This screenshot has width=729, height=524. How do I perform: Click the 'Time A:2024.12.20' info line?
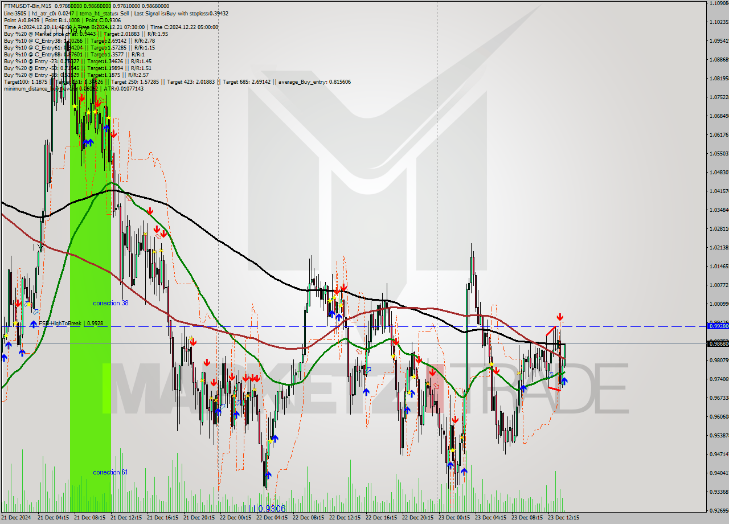coord(111,27)
